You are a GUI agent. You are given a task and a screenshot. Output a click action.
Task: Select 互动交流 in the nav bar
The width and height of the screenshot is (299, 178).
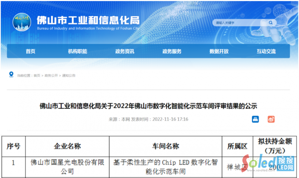(x=266, y=52)
